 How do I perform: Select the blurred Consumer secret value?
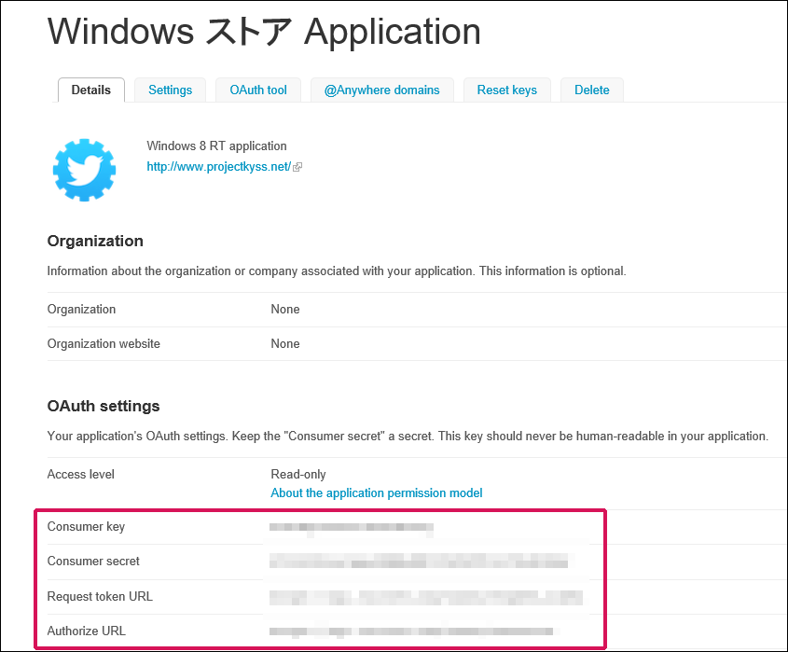419,561
